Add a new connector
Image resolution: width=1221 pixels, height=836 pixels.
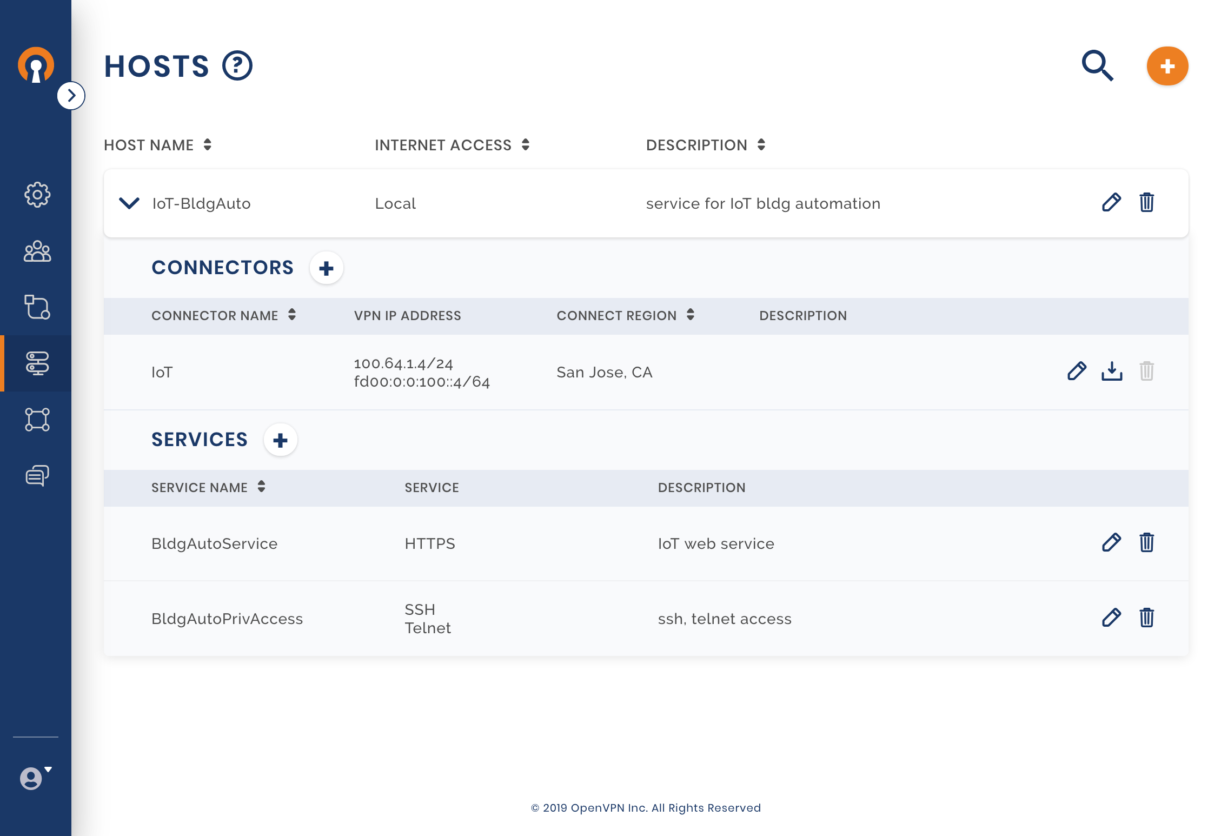(326, 268)
